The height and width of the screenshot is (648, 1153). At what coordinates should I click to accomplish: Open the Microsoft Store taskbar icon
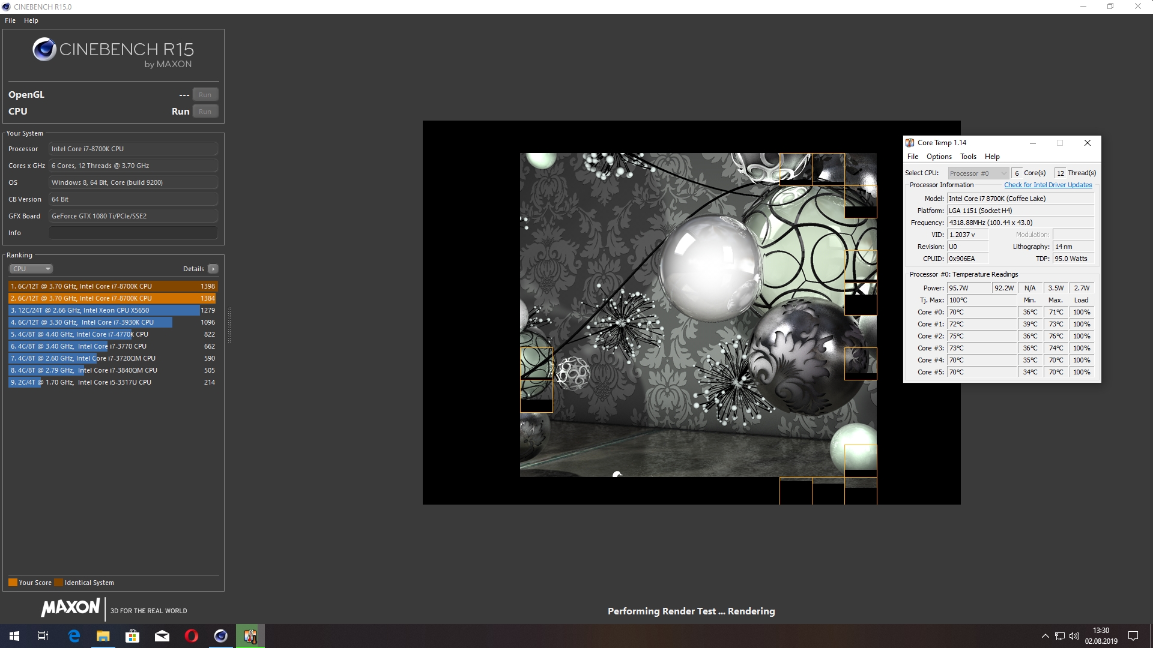133,636
